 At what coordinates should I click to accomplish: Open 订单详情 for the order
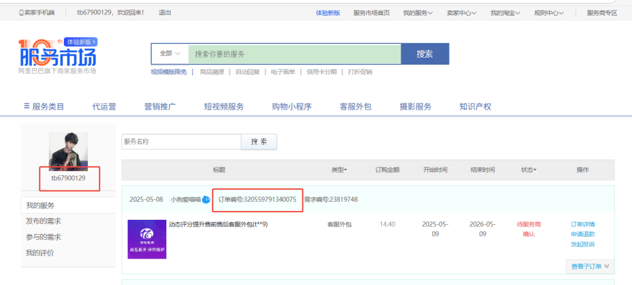tap(583, 224)
